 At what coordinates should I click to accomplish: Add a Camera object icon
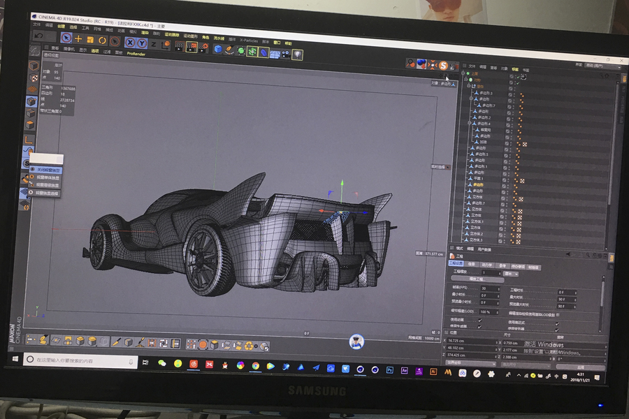(x=286, y=54)
